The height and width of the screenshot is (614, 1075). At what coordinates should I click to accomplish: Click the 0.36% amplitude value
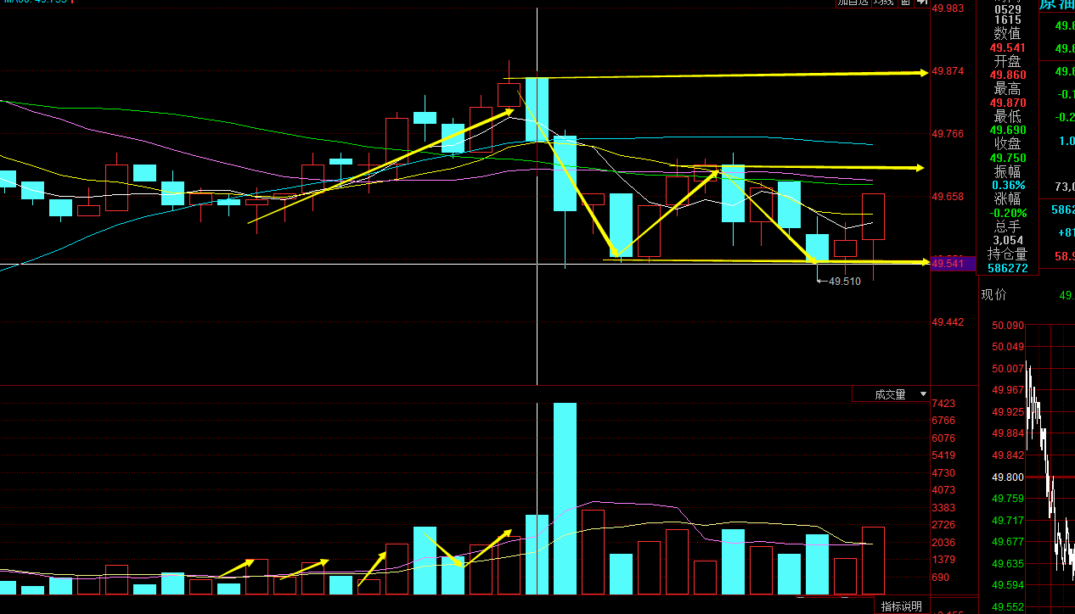coord(1009,185)
